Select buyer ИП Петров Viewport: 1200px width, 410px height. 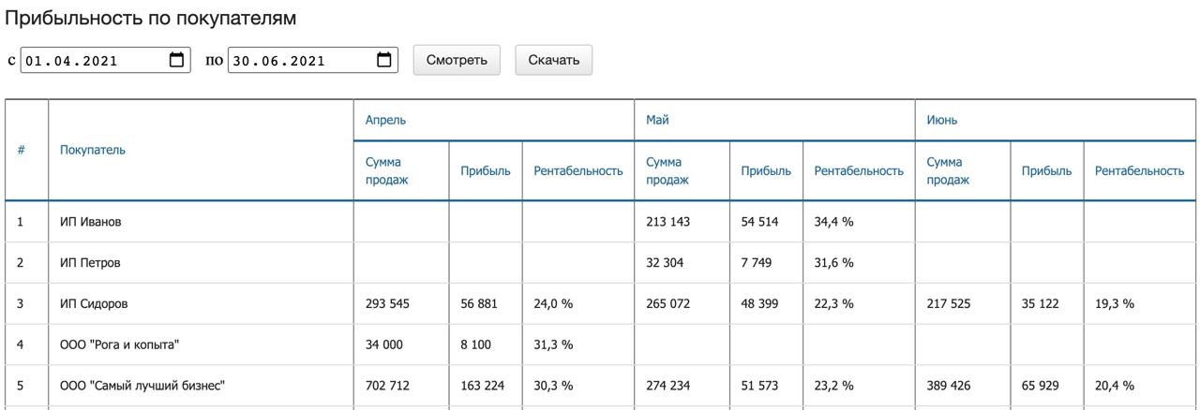pos(90,263)
